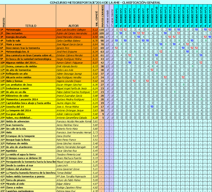
Task: Select author 'Ignacio Rico'
Action: click(63, 48)
